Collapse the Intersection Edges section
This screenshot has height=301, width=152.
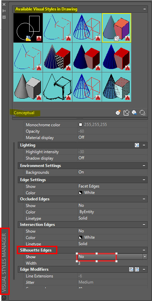[144, 225]
